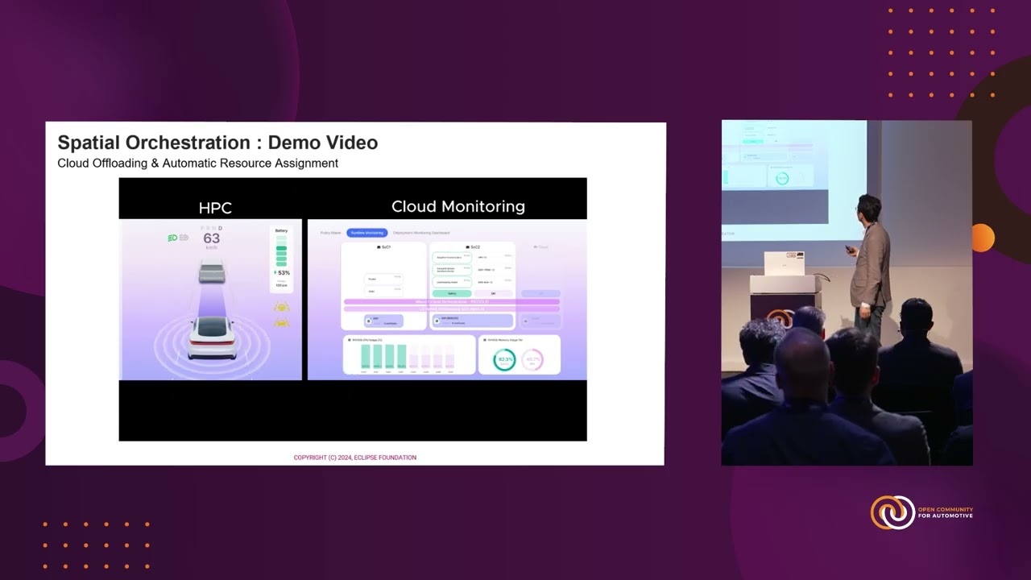Switch to Deployment Monitoring Dashboard tab
The height and width of the screenshot is (580, 1031).
click(421, 233)
